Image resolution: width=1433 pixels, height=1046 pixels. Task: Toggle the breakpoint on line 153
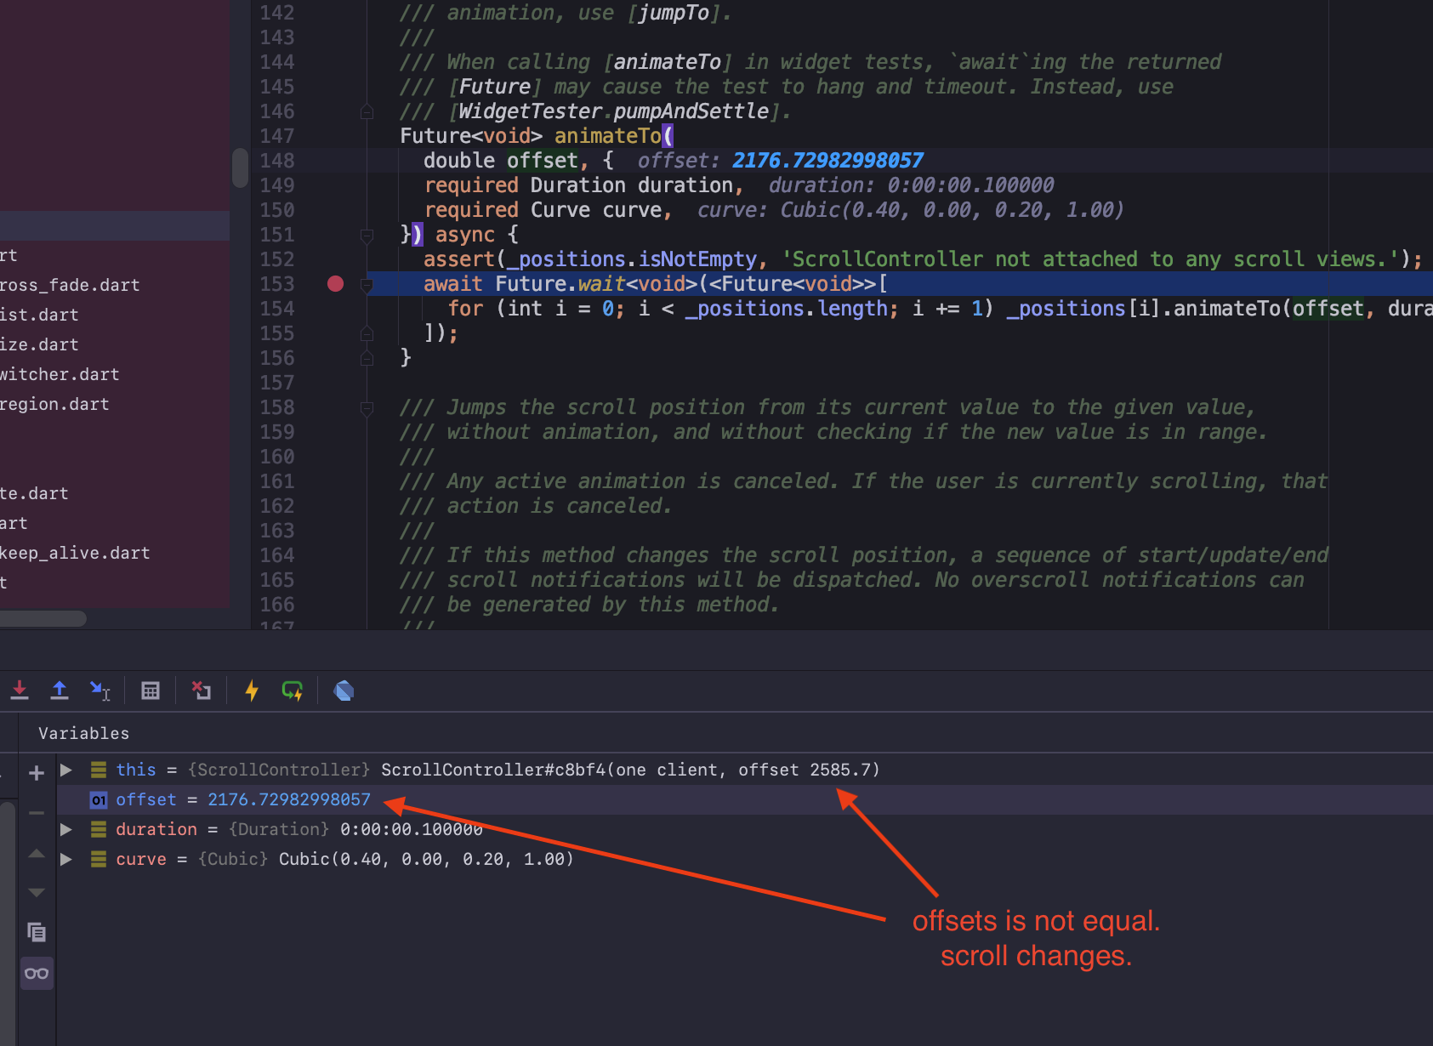pos(335,284)
